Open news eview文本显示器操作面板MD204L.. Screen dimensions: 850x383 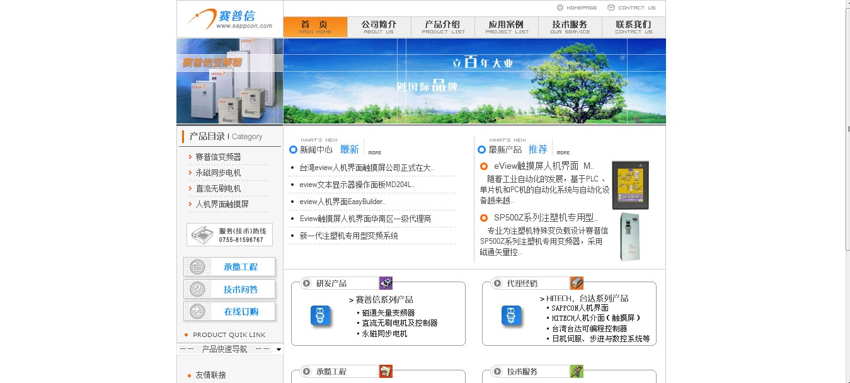[357, 185]
